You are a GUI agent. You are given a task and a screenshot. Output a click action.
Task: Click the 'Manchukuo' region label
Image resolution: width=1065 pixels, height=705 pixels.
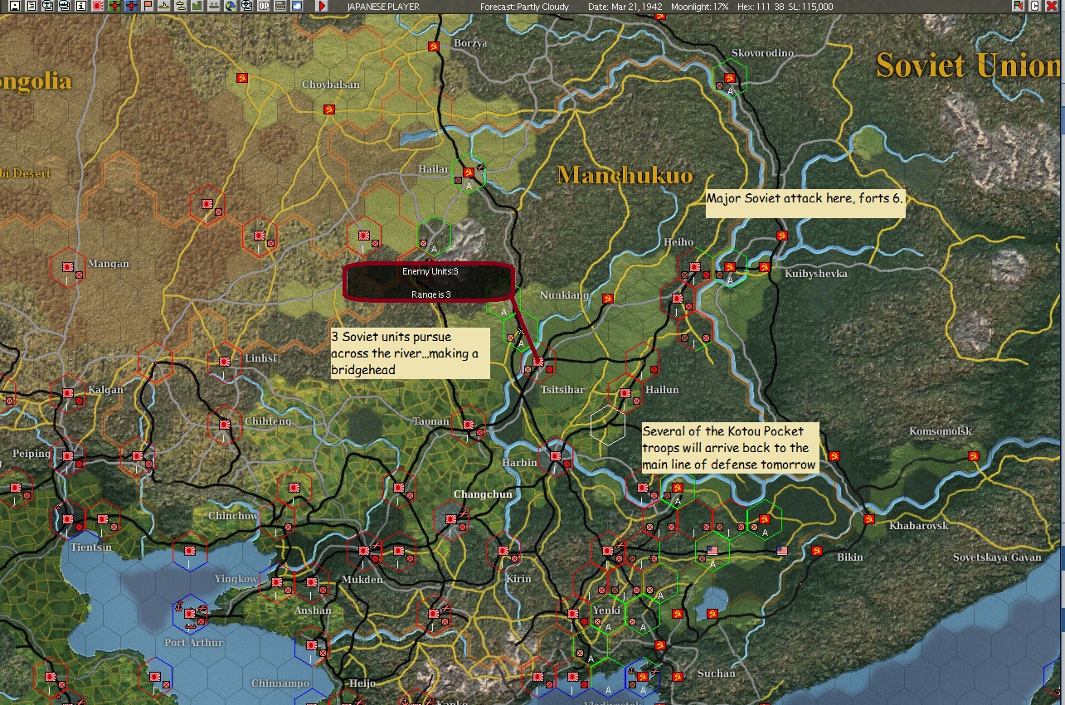click(625, 174)
